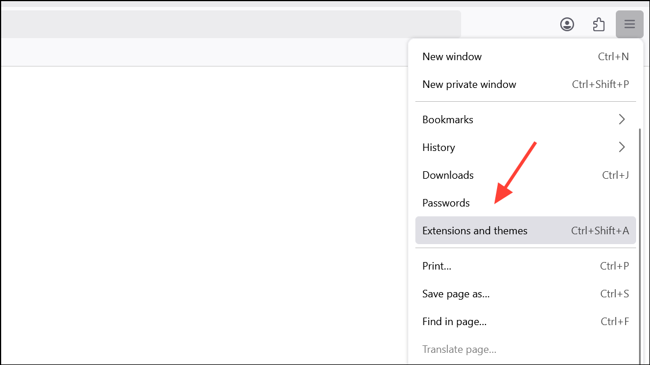Viewport: 650px width, 365px height.
Task: Click the Extensions puzzle piece icon
Action: (598, 24)
